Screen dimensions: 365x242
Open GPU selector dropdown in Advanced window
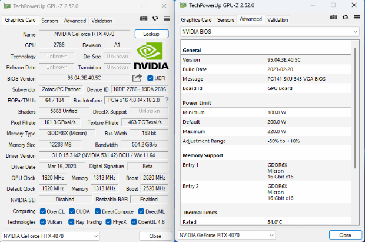(x=227, y=235)
